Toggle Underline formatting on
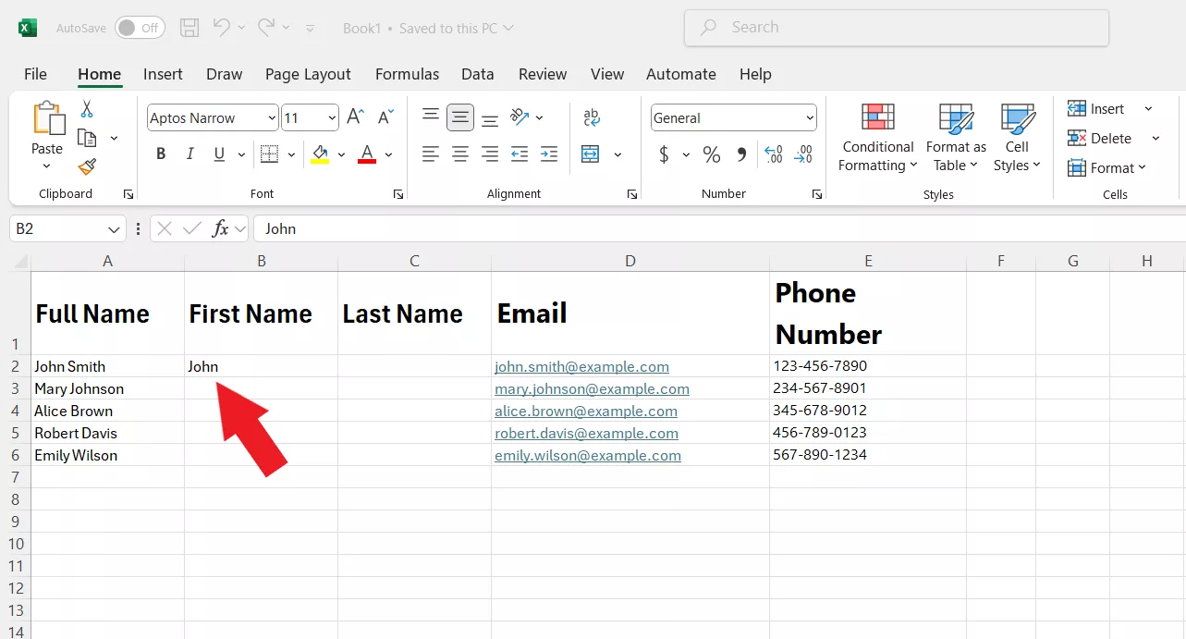The width and height of the screenshot is (1186, 639). point(219,154)
